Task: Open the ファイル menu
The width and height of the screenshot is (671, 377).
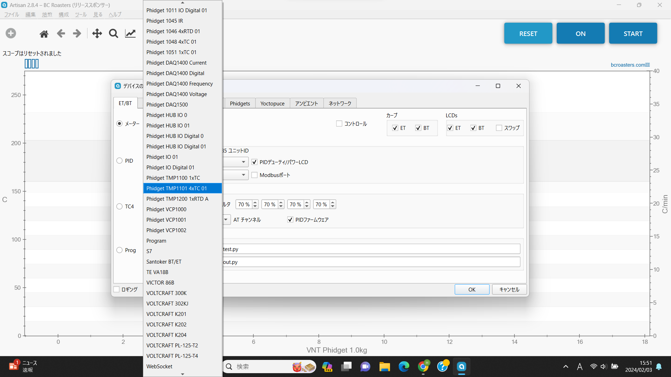Action: pyautogui.click(x=12, y=14)
